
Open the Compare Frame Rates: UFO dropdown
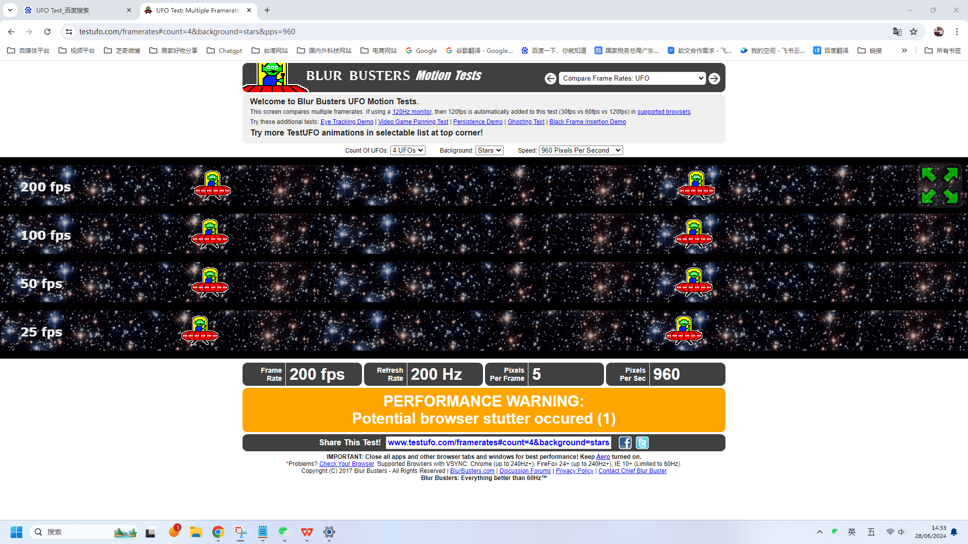pos(632,78)
